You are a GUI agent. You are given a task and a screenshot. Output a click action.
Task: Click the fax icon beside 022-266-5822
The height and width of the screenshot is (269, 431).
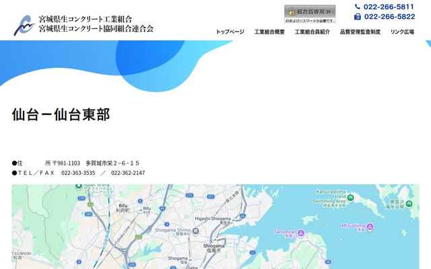point(358,17)
